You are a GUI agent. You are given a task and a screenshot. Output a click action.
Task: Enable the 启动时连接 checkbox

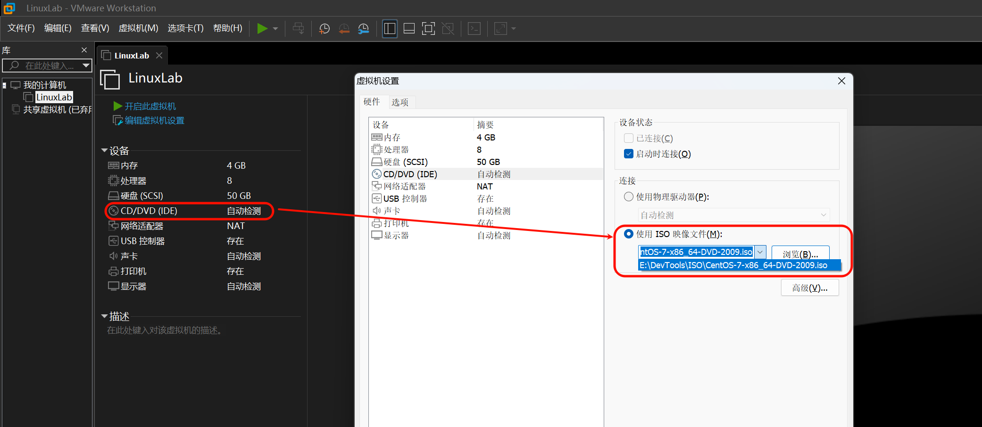[x=628, y=154]
